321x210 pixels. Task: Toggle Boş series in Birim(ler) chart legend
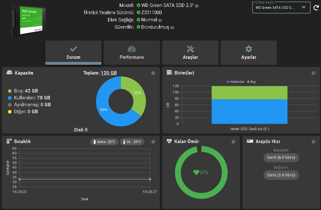[x=251, y=82]
